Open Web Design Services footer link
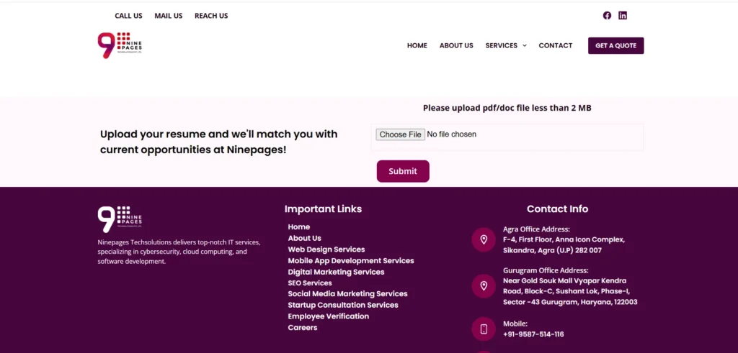738x353 pixels. click(x=326, y=249)
